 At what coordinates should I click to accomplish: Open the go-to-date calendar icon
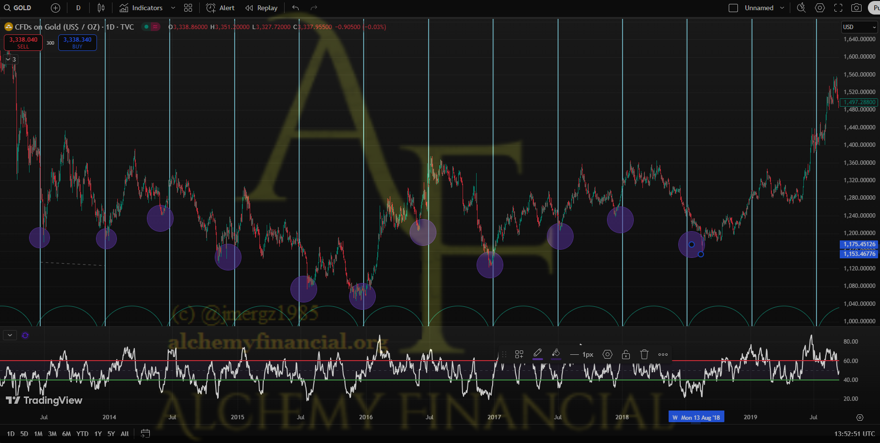(145, 434)
